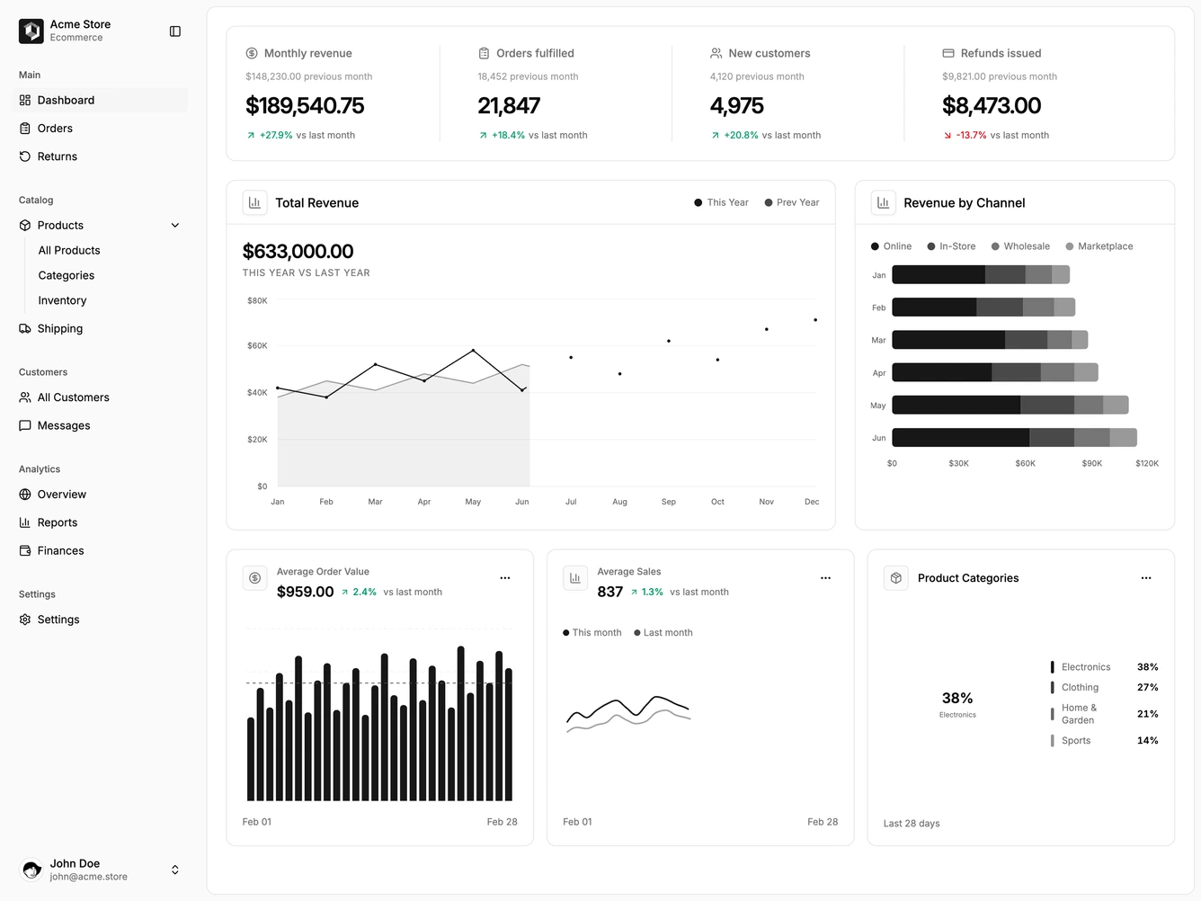Click the chart icon on Average Sales card

tap(575, 578)
